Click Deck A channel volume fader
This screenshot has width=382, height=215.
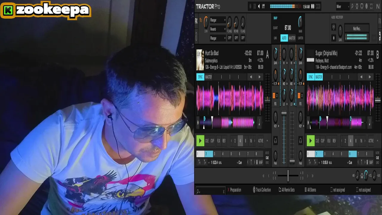coord(284,113)
